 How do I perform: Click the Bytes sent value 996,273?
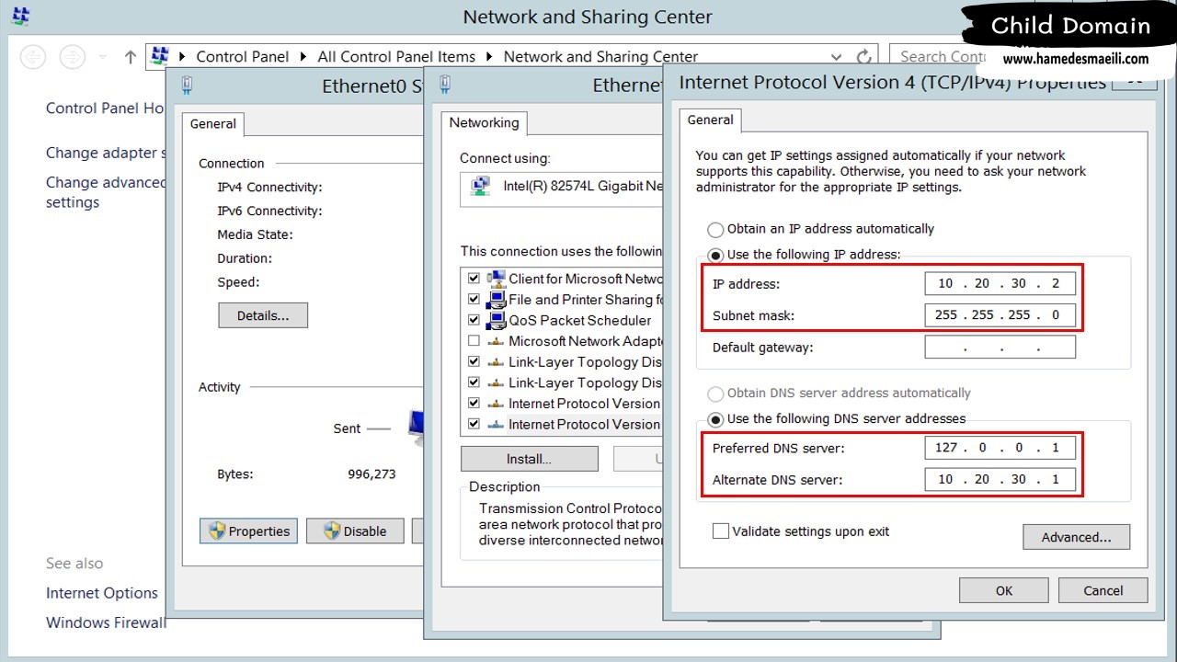[x=371, y=474]
